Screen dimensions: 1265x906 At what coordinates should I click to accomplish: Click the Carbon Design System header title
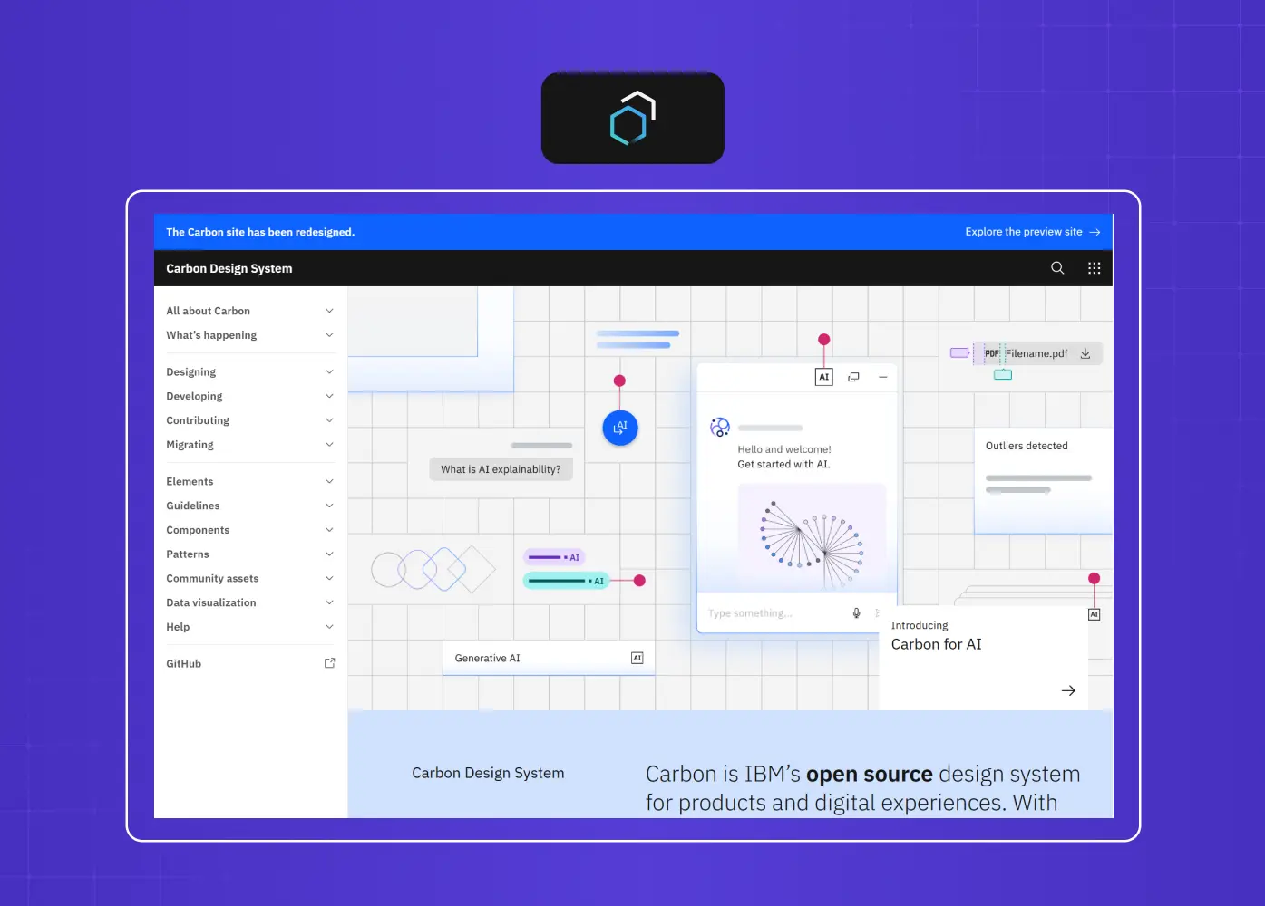tap(229, 268)
